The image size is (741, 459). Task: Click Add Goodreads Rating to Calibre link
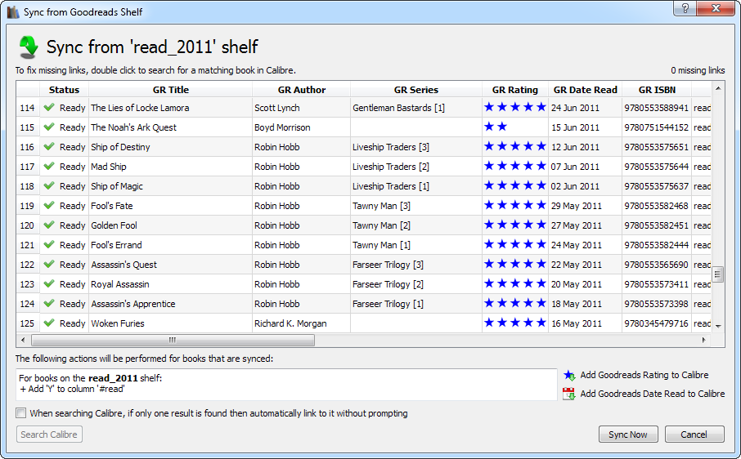644,375
